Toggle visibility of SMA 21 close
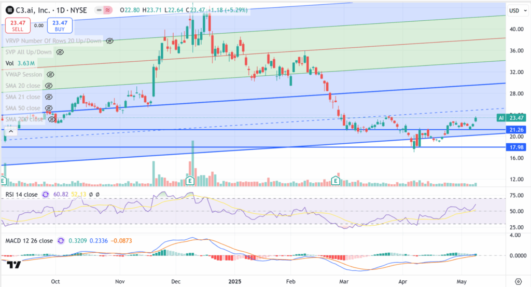This screenshot has height=287, width=531. [48, 97]
